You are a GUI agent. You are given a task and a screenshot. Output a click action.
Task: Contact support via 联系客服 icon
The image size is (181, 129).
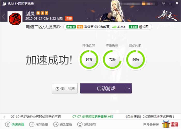coord(56,124)
